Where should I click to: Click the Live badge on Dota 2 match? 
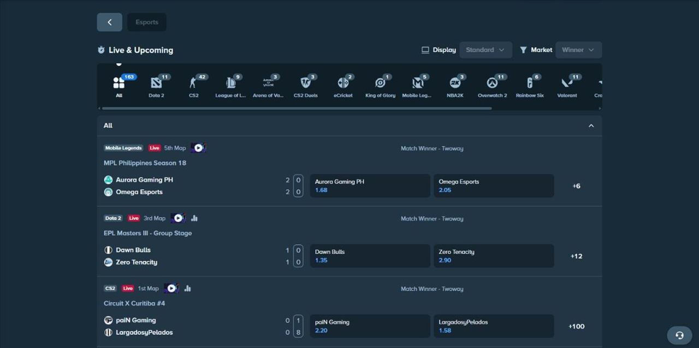[134, 218]
